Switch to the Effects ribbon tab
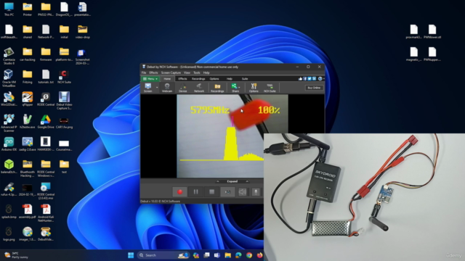The image size is (465, 261). coord(182,79)
